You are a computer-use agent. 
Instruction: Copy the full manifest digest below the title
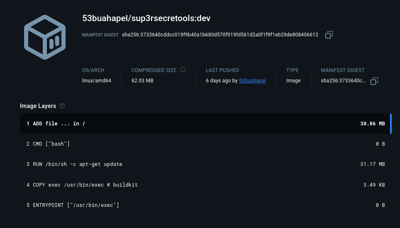click(x=329, y=35)
